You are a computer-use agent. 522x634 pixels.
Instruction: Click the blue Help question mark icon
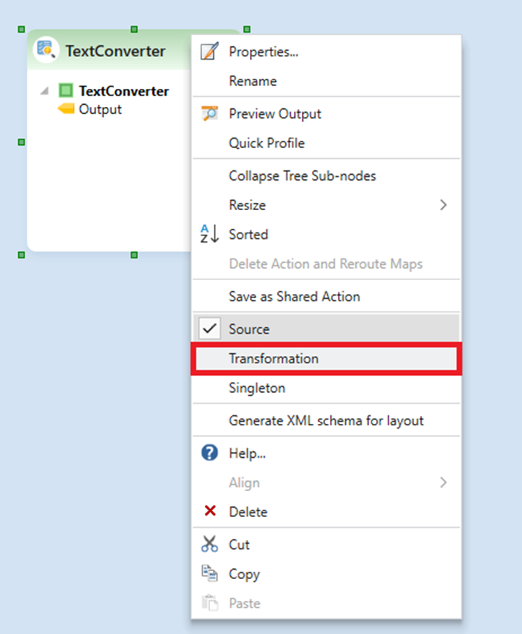tap(209, 453)
